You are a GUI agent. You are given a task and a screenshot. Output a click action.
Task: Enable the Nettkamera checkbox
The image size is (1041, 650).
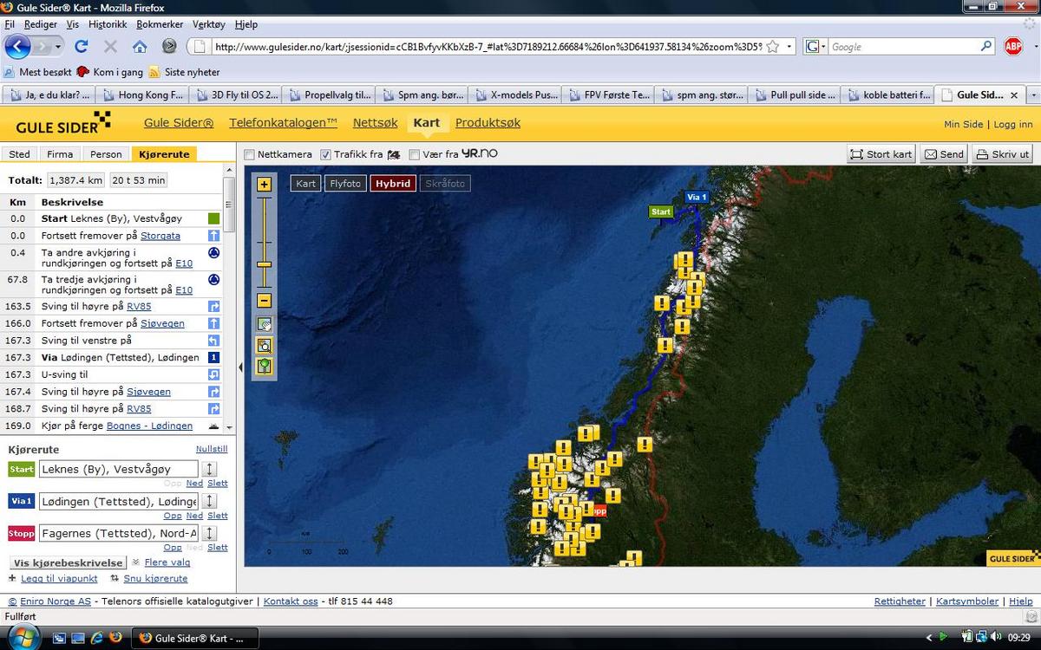click(250, 154)
